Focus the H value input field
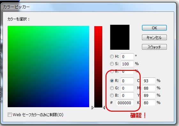179x126 pixels. [127, 56]
